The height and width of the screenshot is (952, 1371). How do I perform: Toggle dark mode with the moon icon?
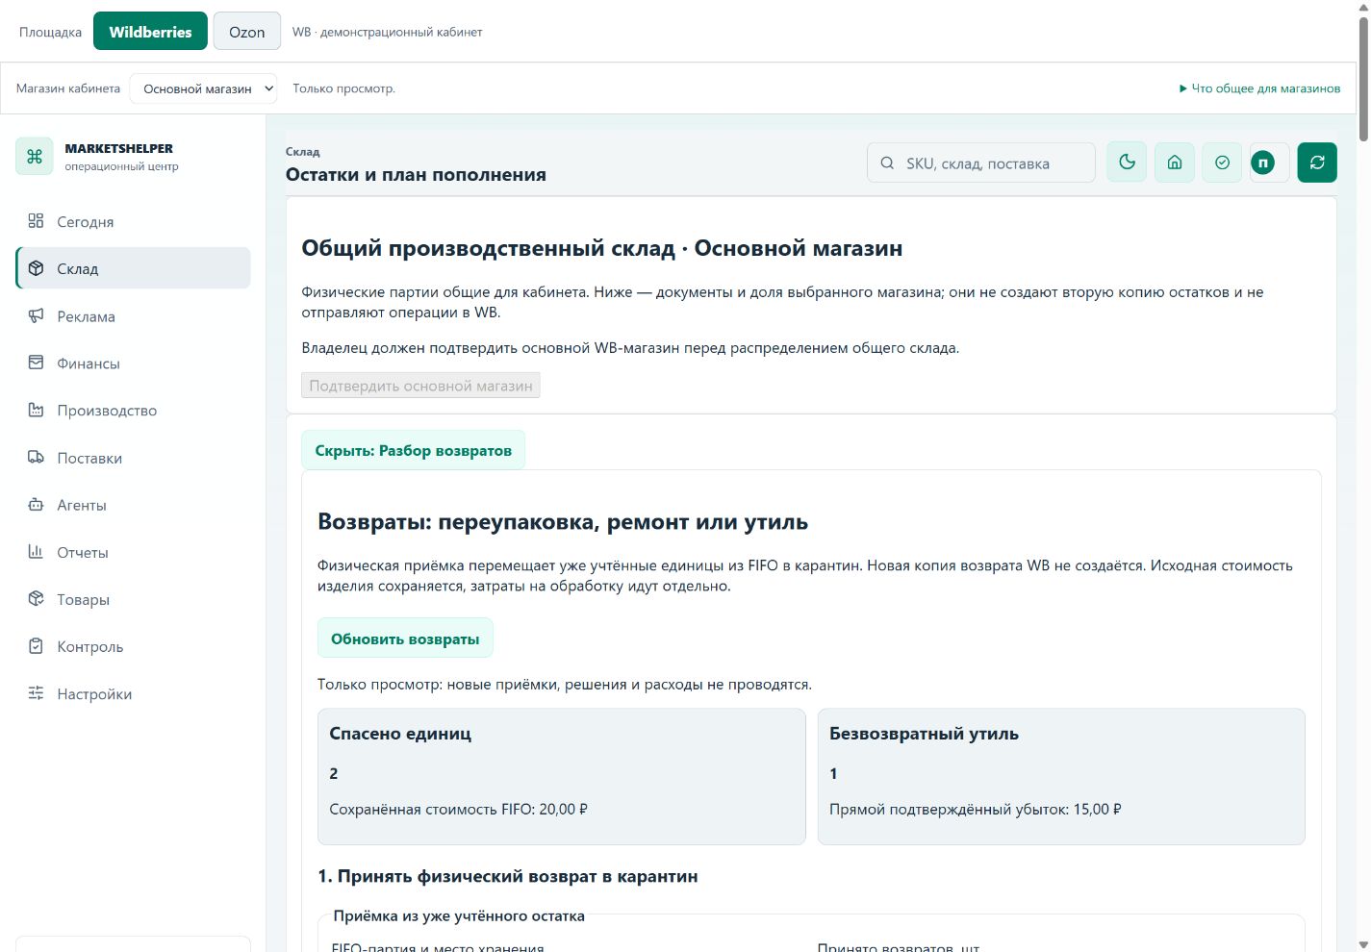point(1127,163)
